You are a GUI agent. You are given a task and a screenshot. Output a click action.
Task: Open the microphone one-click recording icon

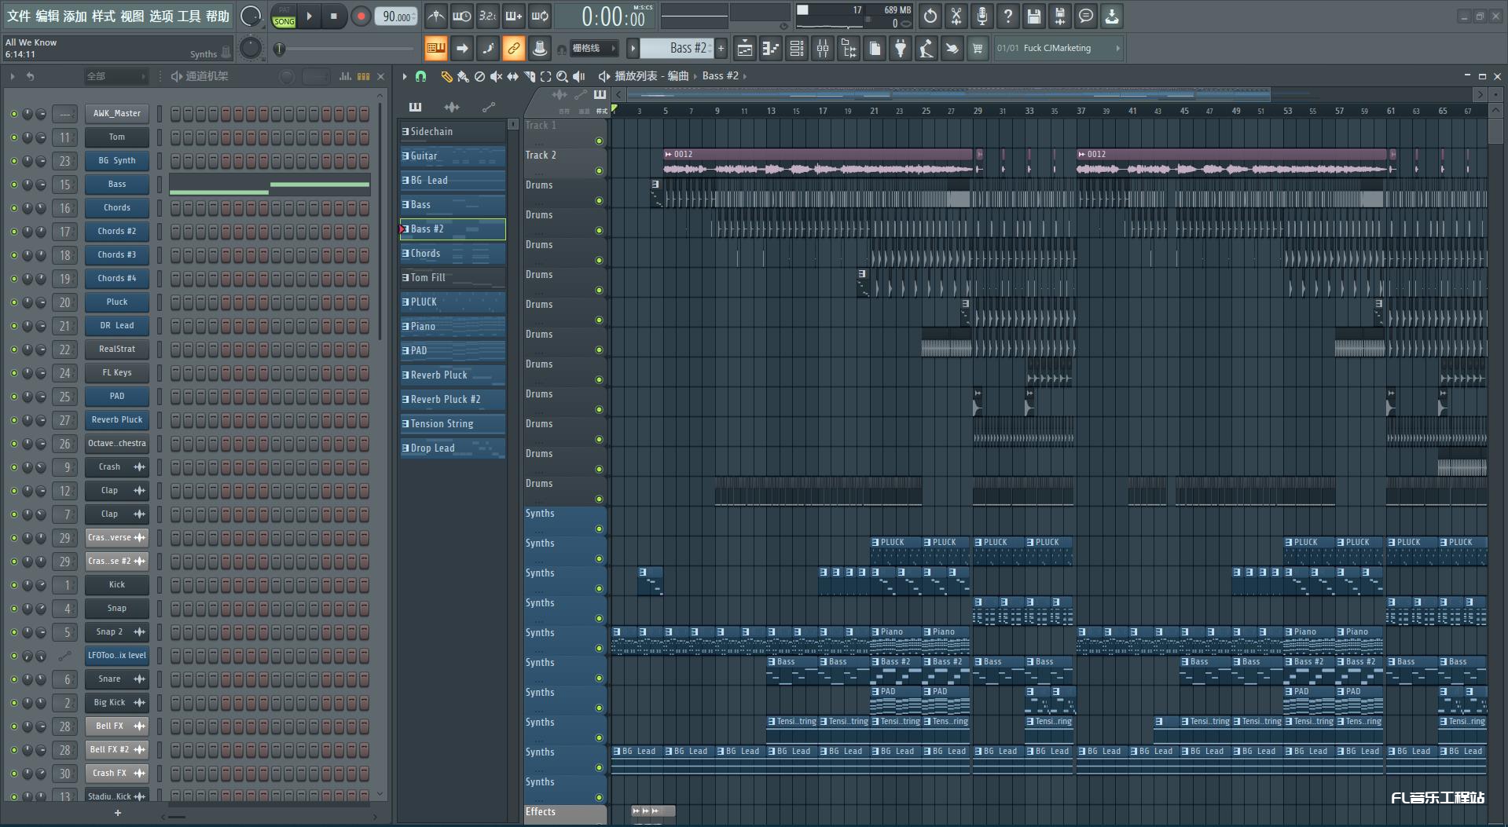pos(981,16)
